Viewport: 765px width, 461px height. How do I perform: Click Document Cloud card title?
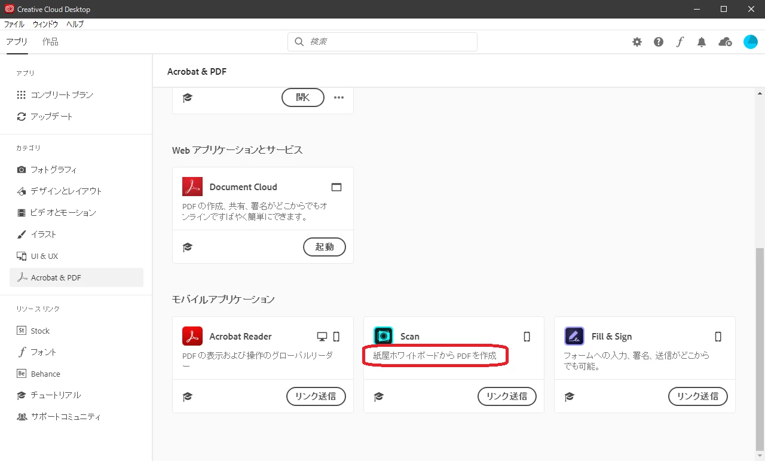point(243,187)
